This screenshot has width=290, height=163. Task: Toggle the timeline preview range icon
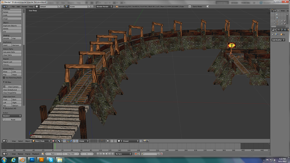(43, 154)
